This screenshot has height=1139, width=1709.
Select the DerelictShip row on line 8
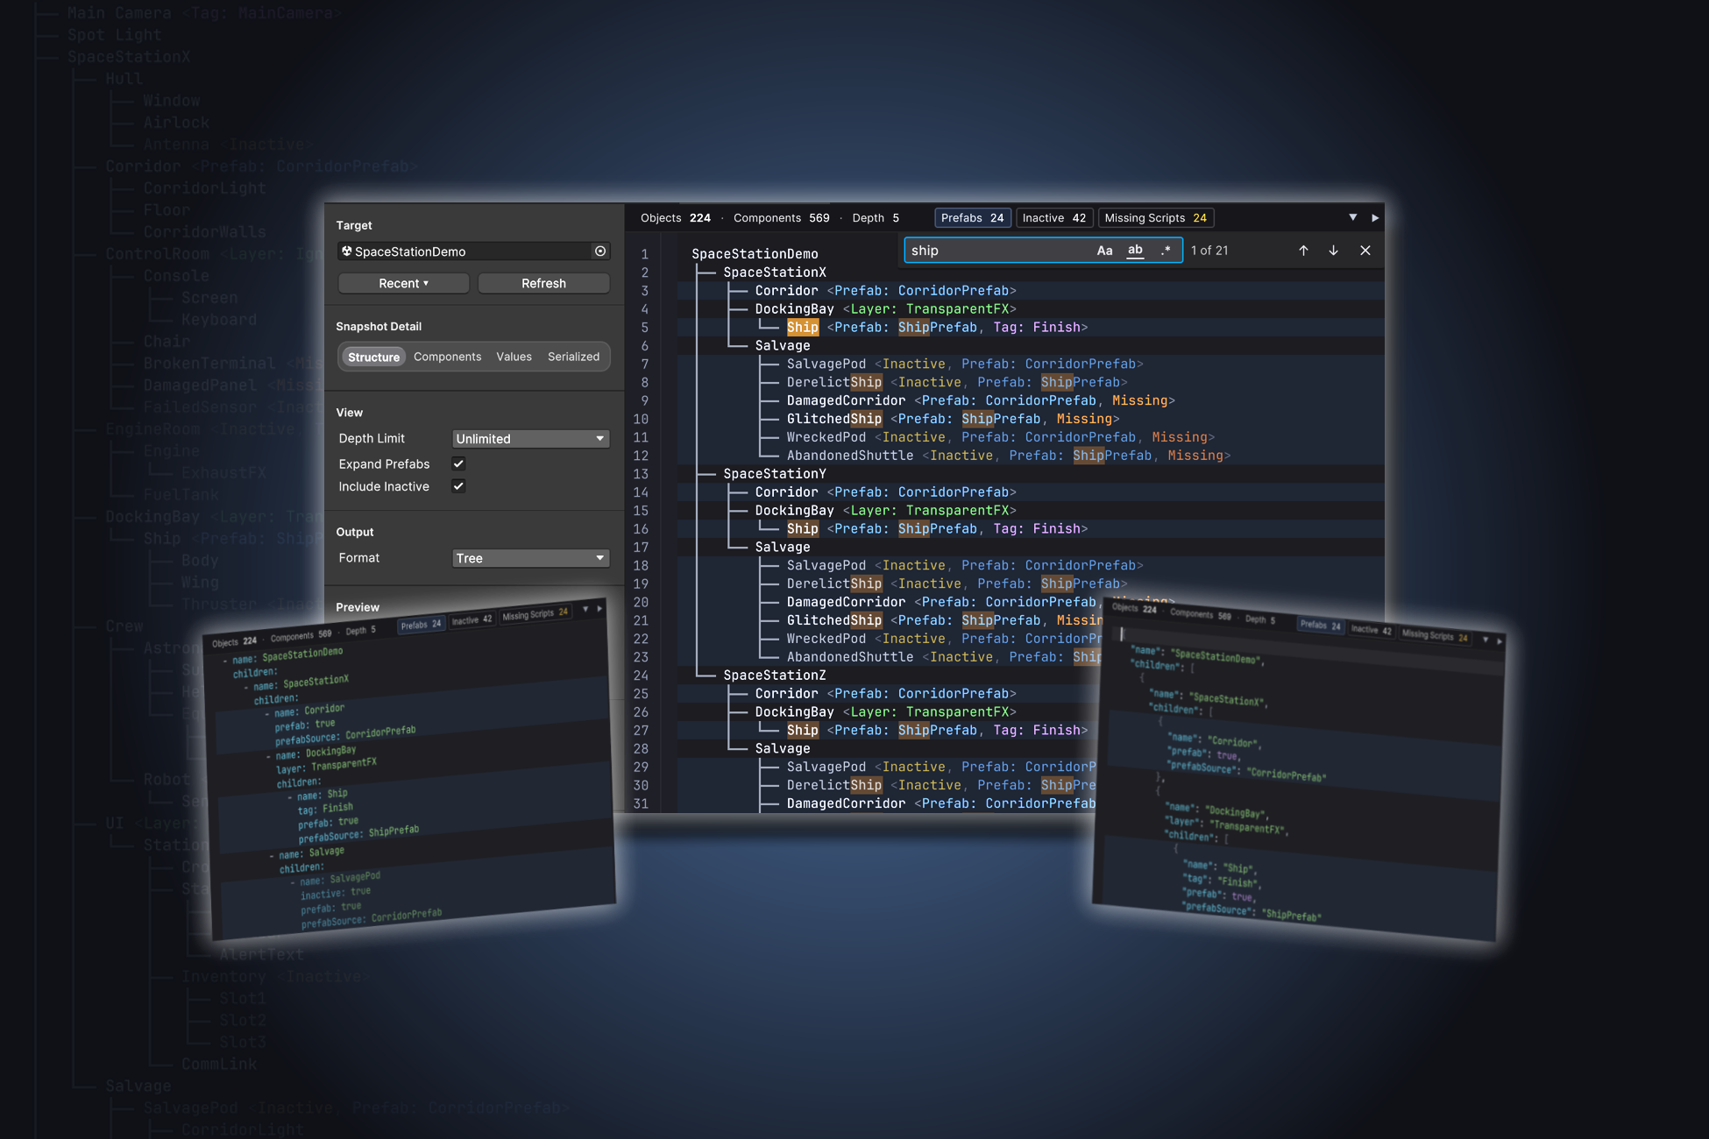(1031, 383)
